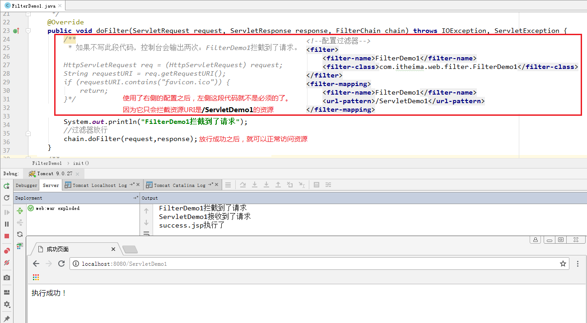Deploy all artifacts in Deployment panel

(x=19, y=211)
